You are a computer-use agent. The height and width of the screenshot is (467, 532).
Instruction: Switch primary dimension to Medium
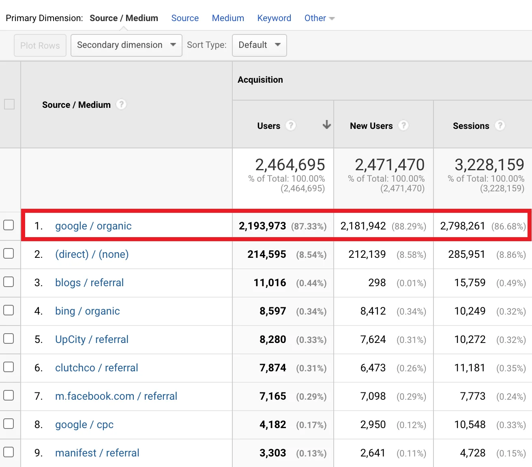tap(228, 18)
